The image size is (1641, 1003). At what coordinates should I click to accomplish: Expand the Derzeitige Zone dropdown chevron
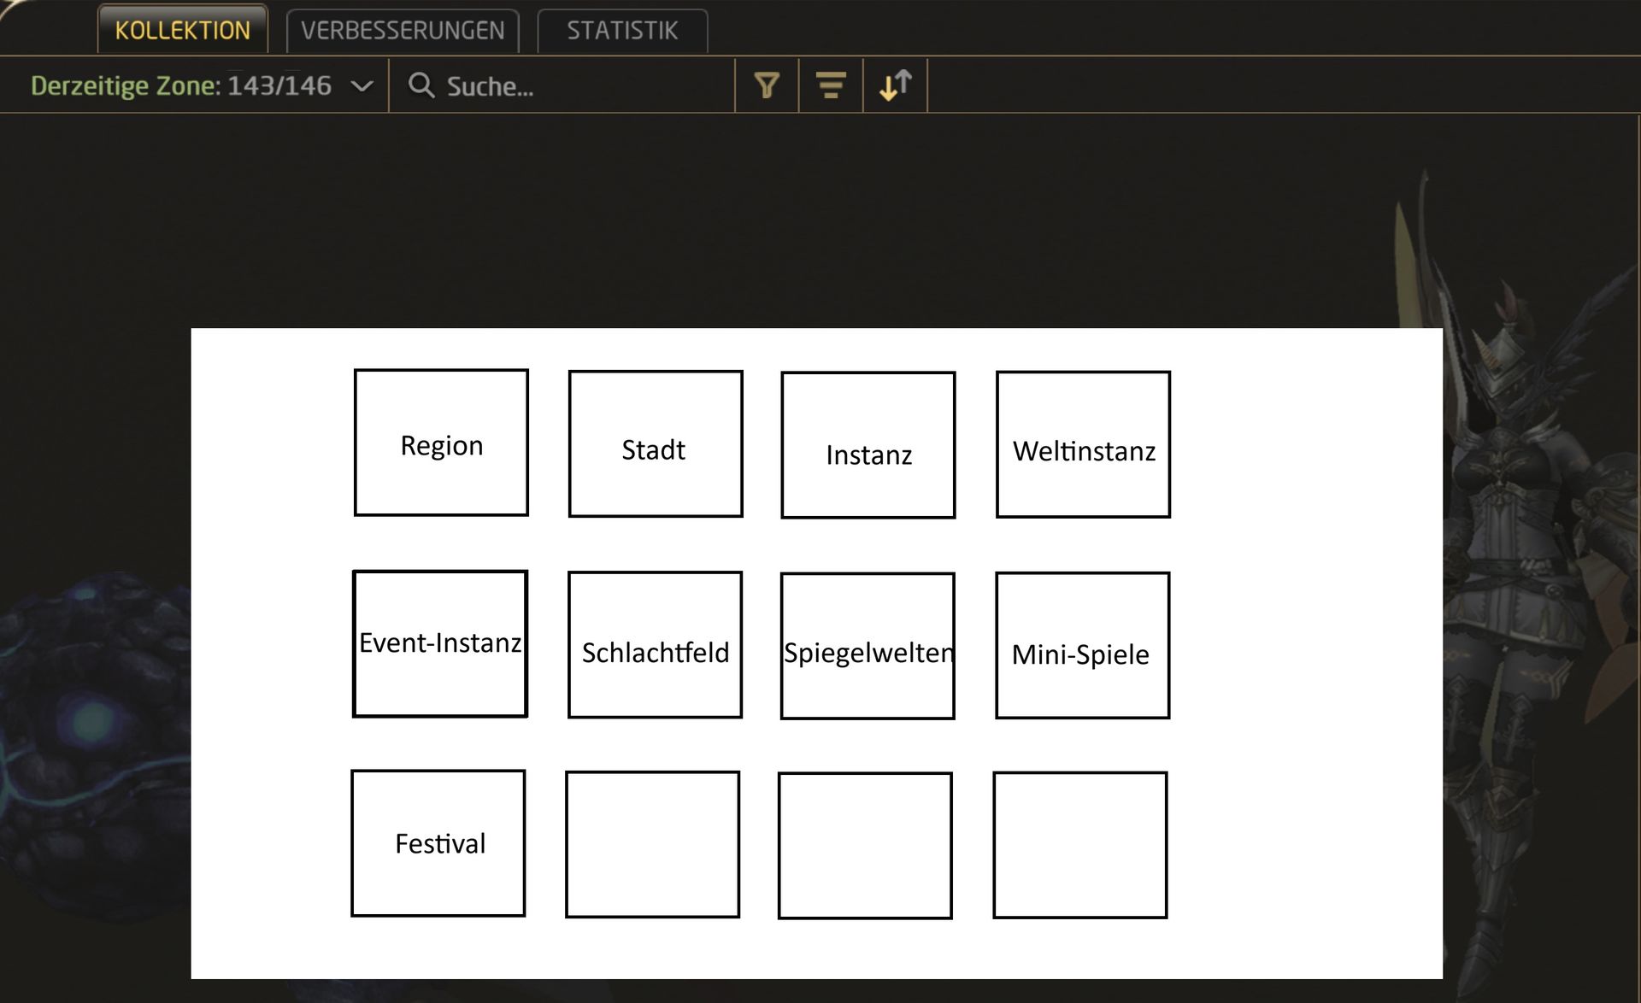click(362, 85)
